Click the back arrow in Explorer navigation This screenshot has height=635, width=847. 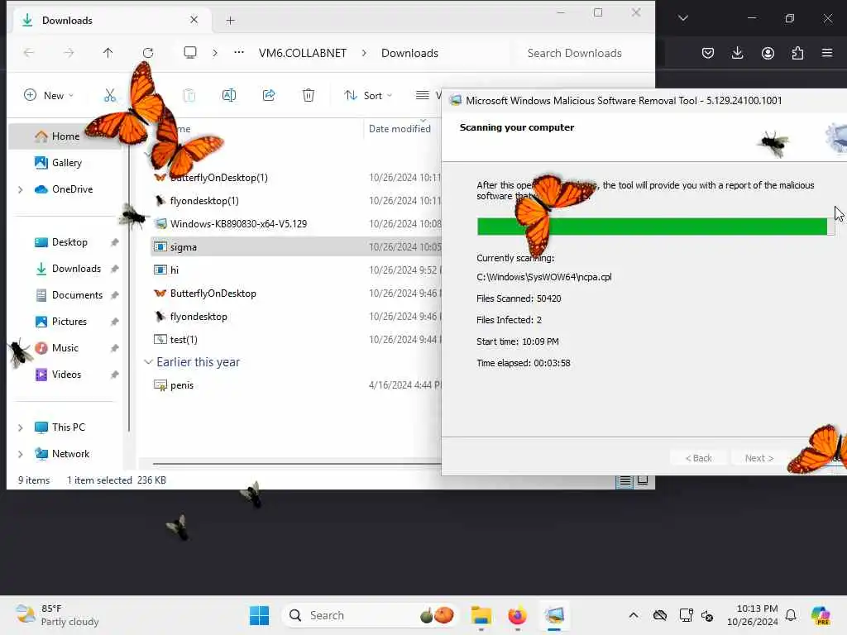pyautogui.click(x=29, y=52)
